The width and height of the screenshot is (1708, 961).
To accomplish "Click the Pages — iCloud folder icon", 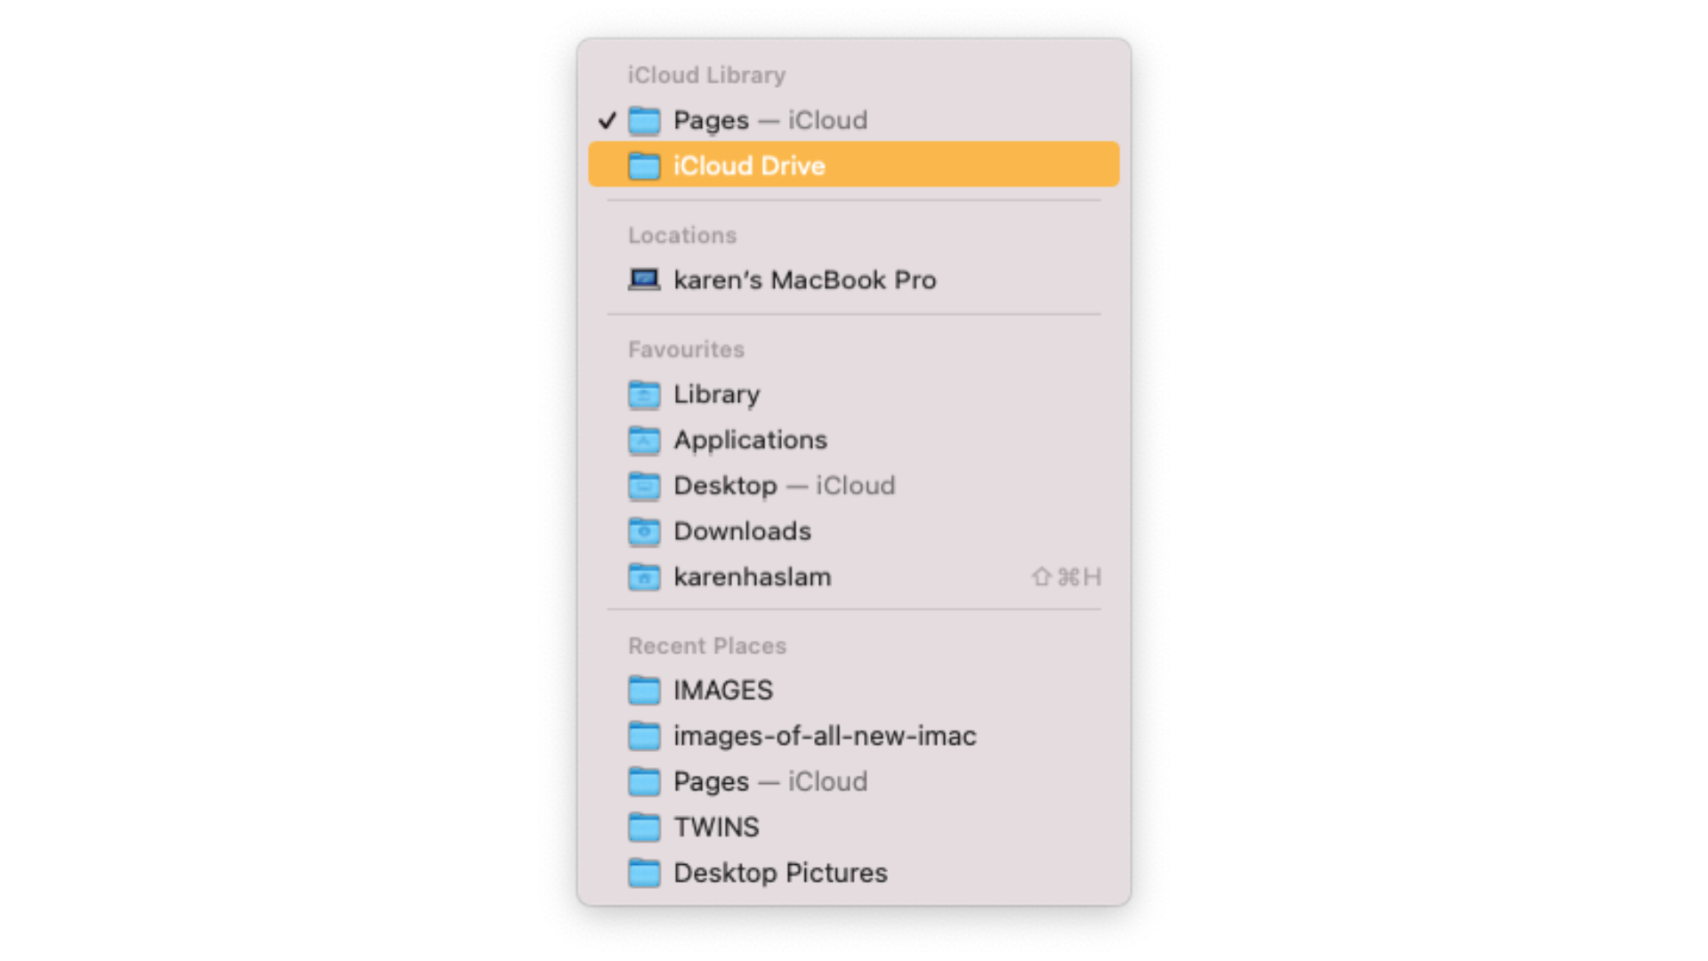I will click(x=645, y=120).
